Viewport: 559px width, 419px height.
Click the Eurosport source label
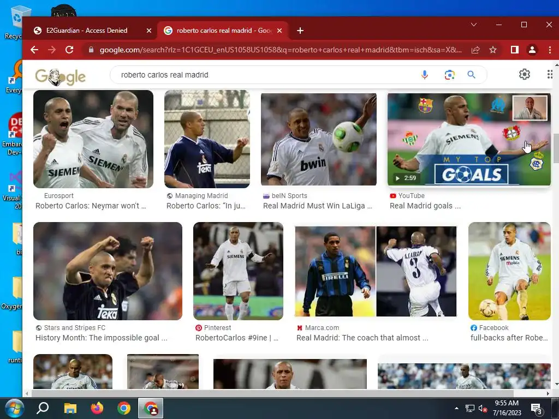[x=59, y=196]
